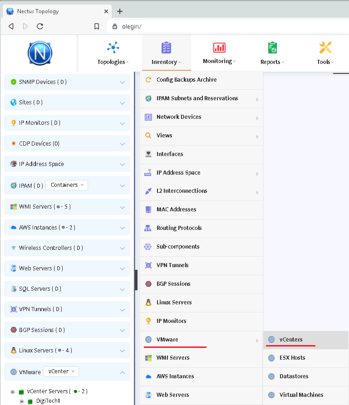Click the Routing Protocols icon
The width and height of the screenshot is (349, 405).
pos(147,228)
